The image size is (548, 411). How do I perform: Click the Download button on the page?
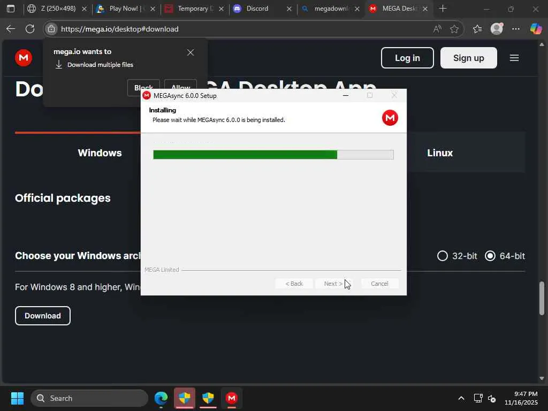(x=43, y=316)
